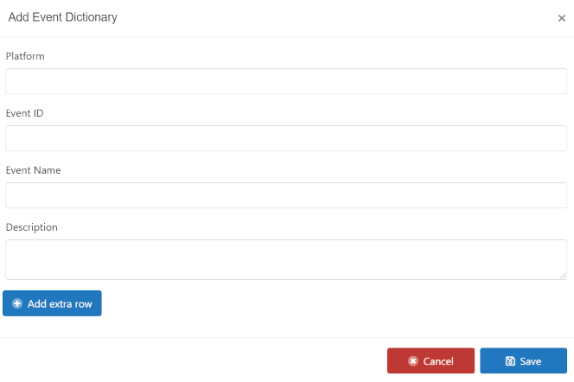Click the Event Name field label

click(34, 170)
